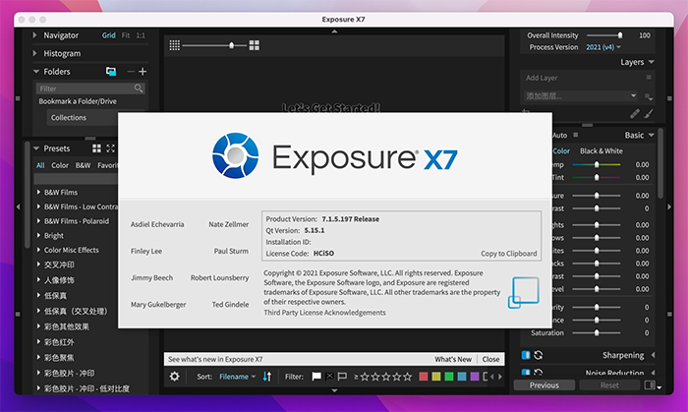Select the Black & White mode in Basic panel
The width and height of the screenshot is (688, 412).
[602, 150]
